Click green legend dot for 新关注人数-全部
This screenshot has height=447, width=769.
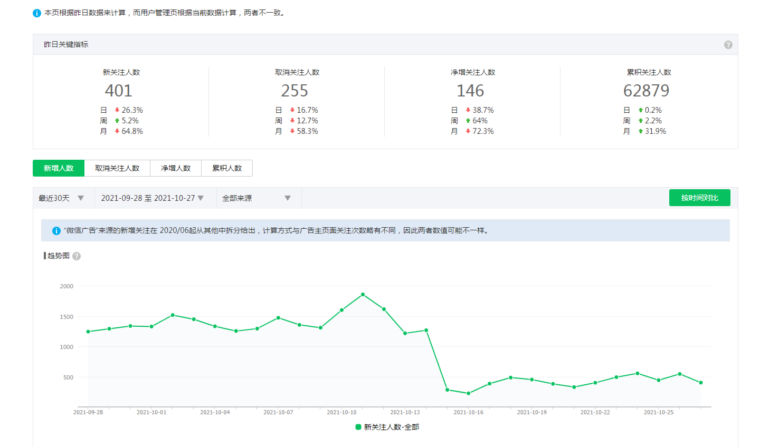coord(358,427)
